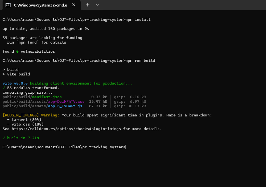
Task: Click the 'vite:css (18%)' plugin timing entry
Action: [28, 124]
